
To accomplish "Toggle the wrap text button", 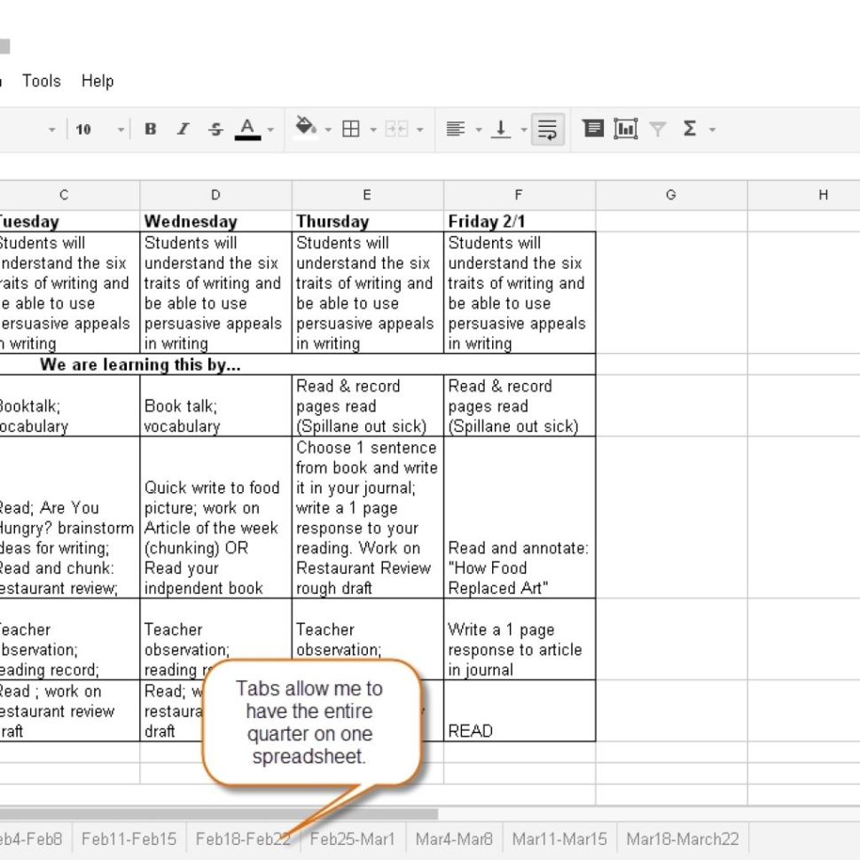I will pos(547,129).
